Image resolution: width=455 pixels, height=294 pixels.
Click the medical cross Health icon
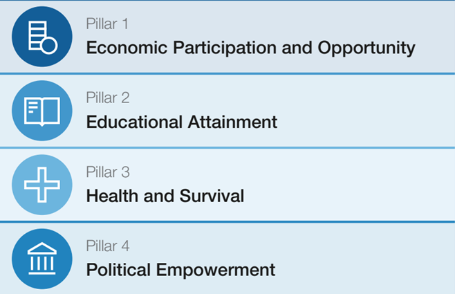[x=41, y=185]
